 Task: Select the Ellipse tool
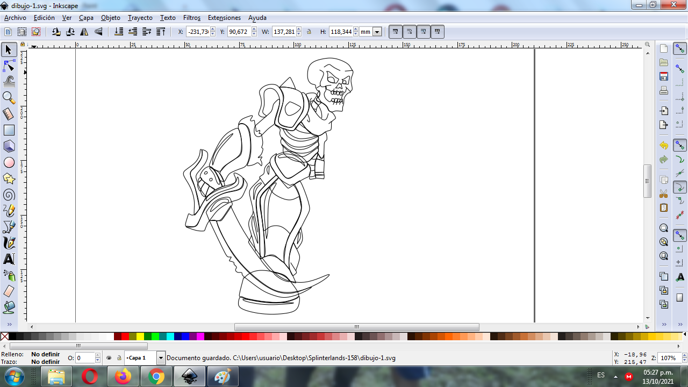[x=9, y=162]
